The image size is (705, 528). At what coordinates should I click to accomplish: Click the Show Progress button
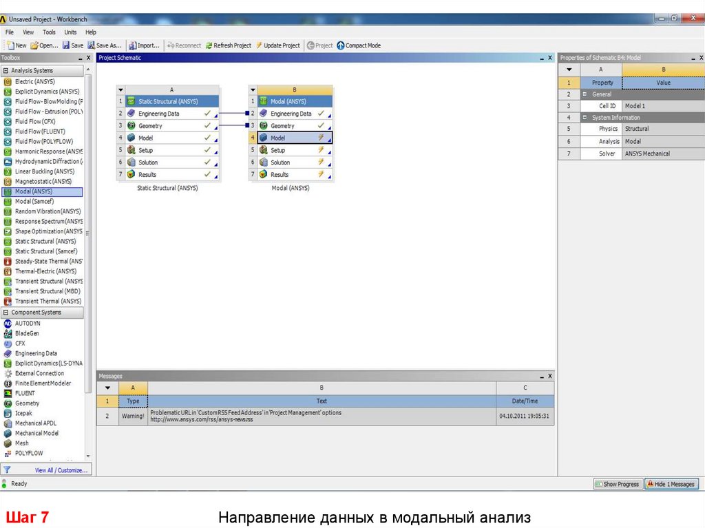[617, 484]
